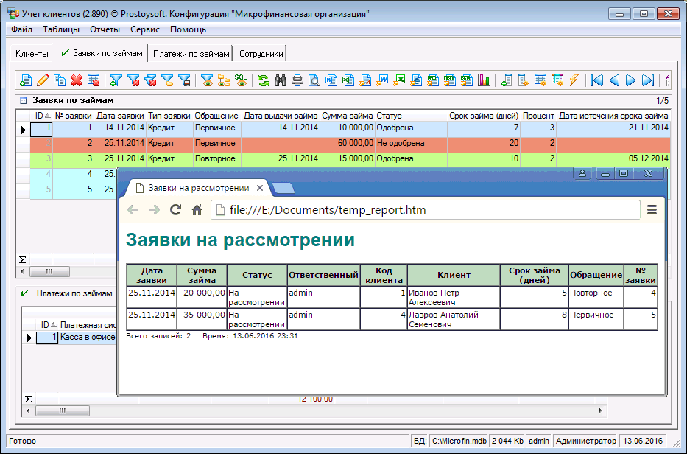
Task: Go to the next record
Action: point(630,80)
